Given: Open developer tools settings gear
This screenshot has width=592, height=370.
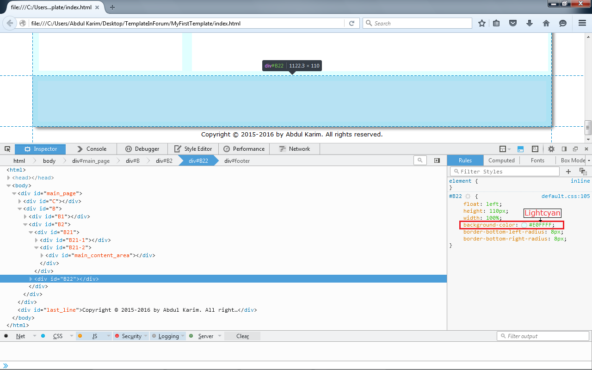Looking at the screenshot, I should tap(551, 149).
